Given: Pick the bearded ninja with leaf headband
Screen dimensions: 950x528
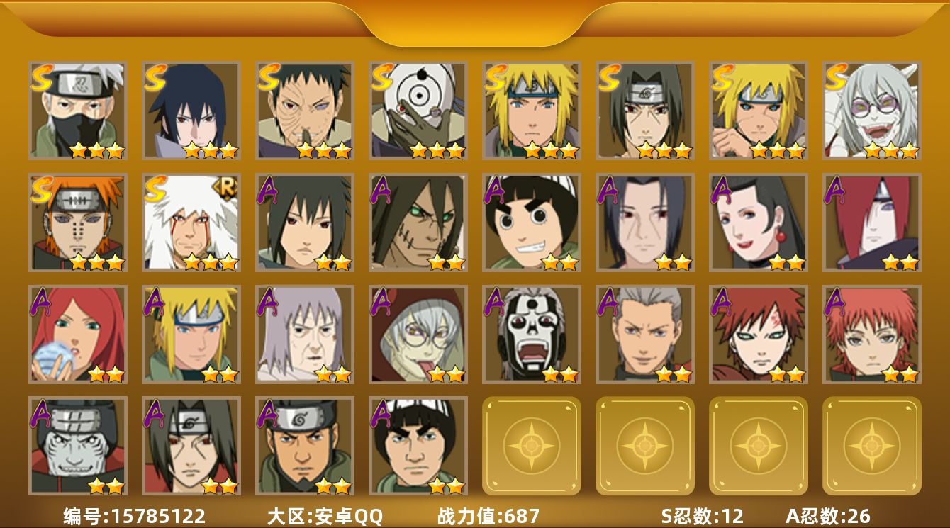Looking at the screenshot, I should click(305, 446).
